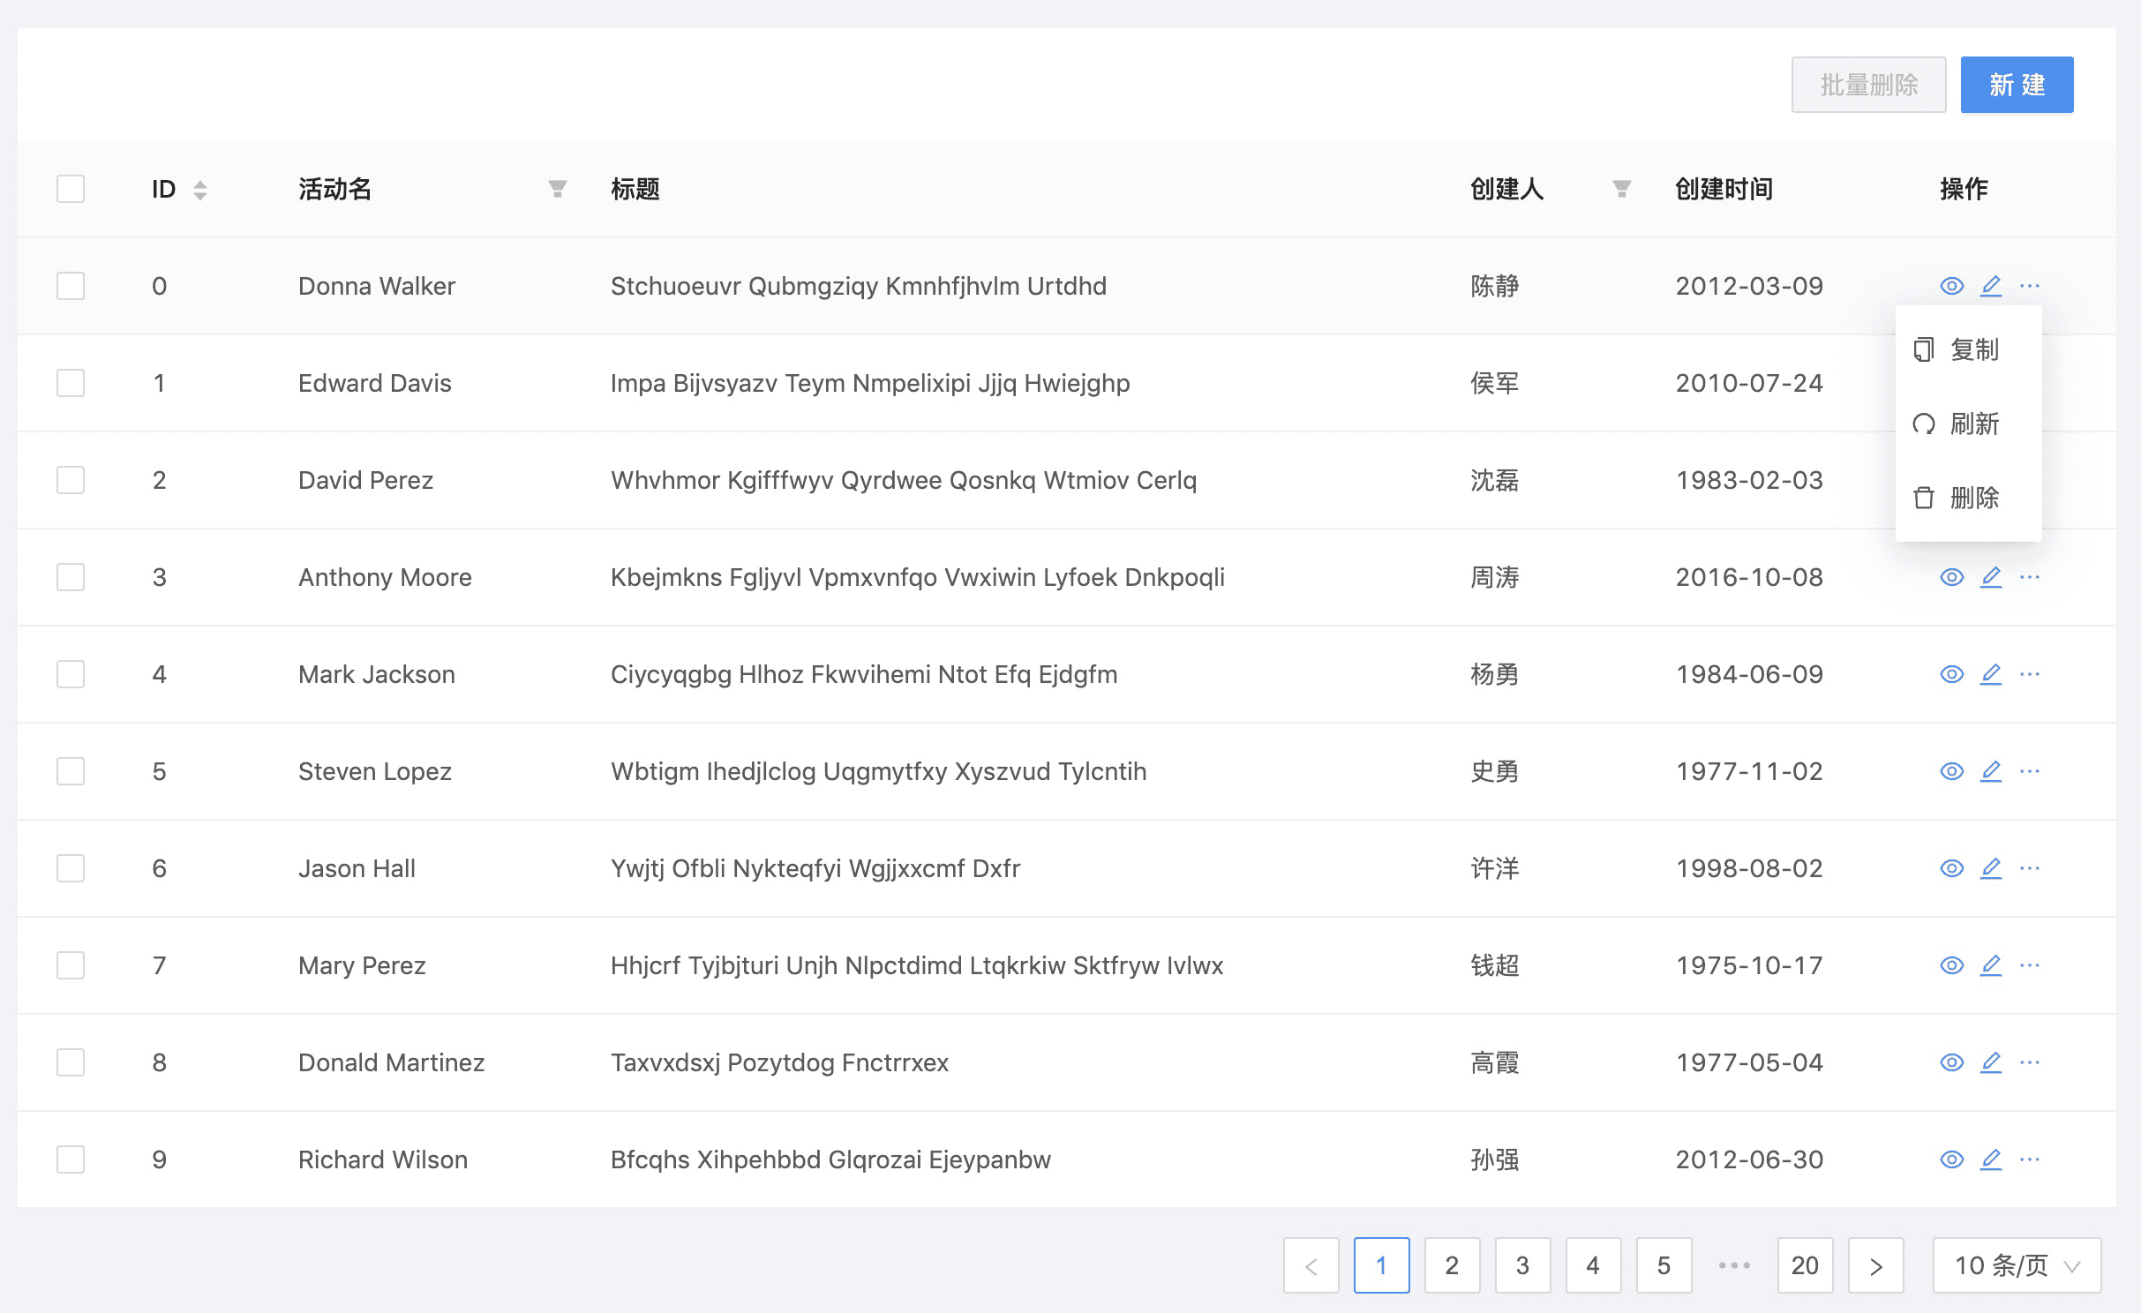Jump to page 20 in pagination
Screen dimensions: 2141x1313
[x=1805, y=1265]
